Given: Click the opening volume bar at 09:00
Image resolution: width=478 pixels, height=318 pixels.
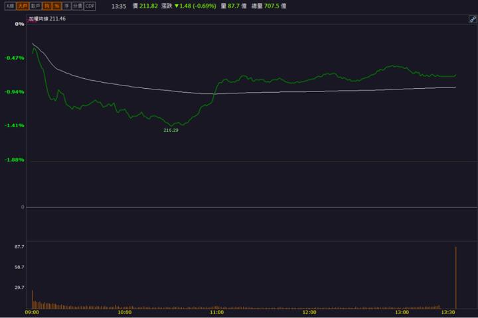Looking at the screenshot, I should pos(32,299).
